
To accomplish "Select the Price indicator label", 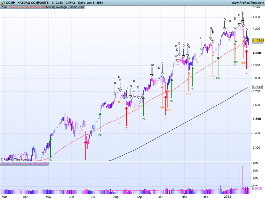I will (x=4, y=7).
